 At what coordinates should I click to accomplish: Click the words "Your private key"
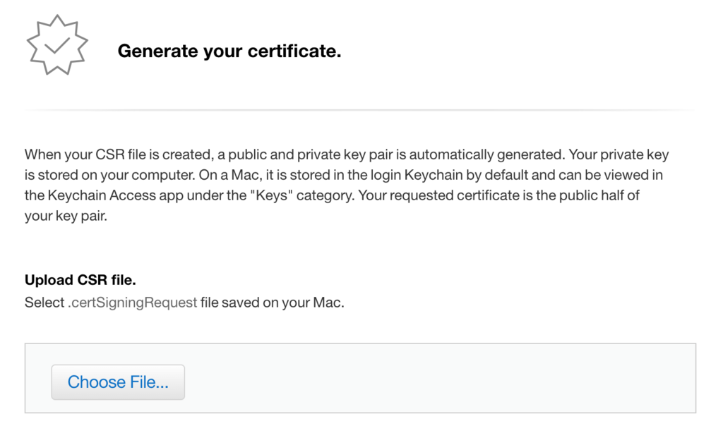(x=619, y=154)
